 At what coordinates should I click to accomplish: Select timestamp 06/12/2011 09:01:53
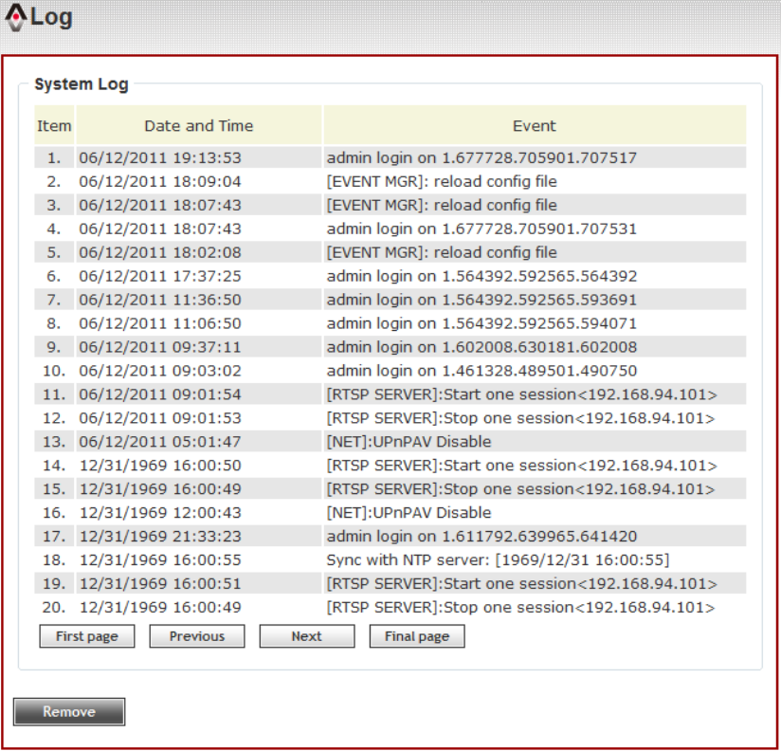tap(160, 418)
